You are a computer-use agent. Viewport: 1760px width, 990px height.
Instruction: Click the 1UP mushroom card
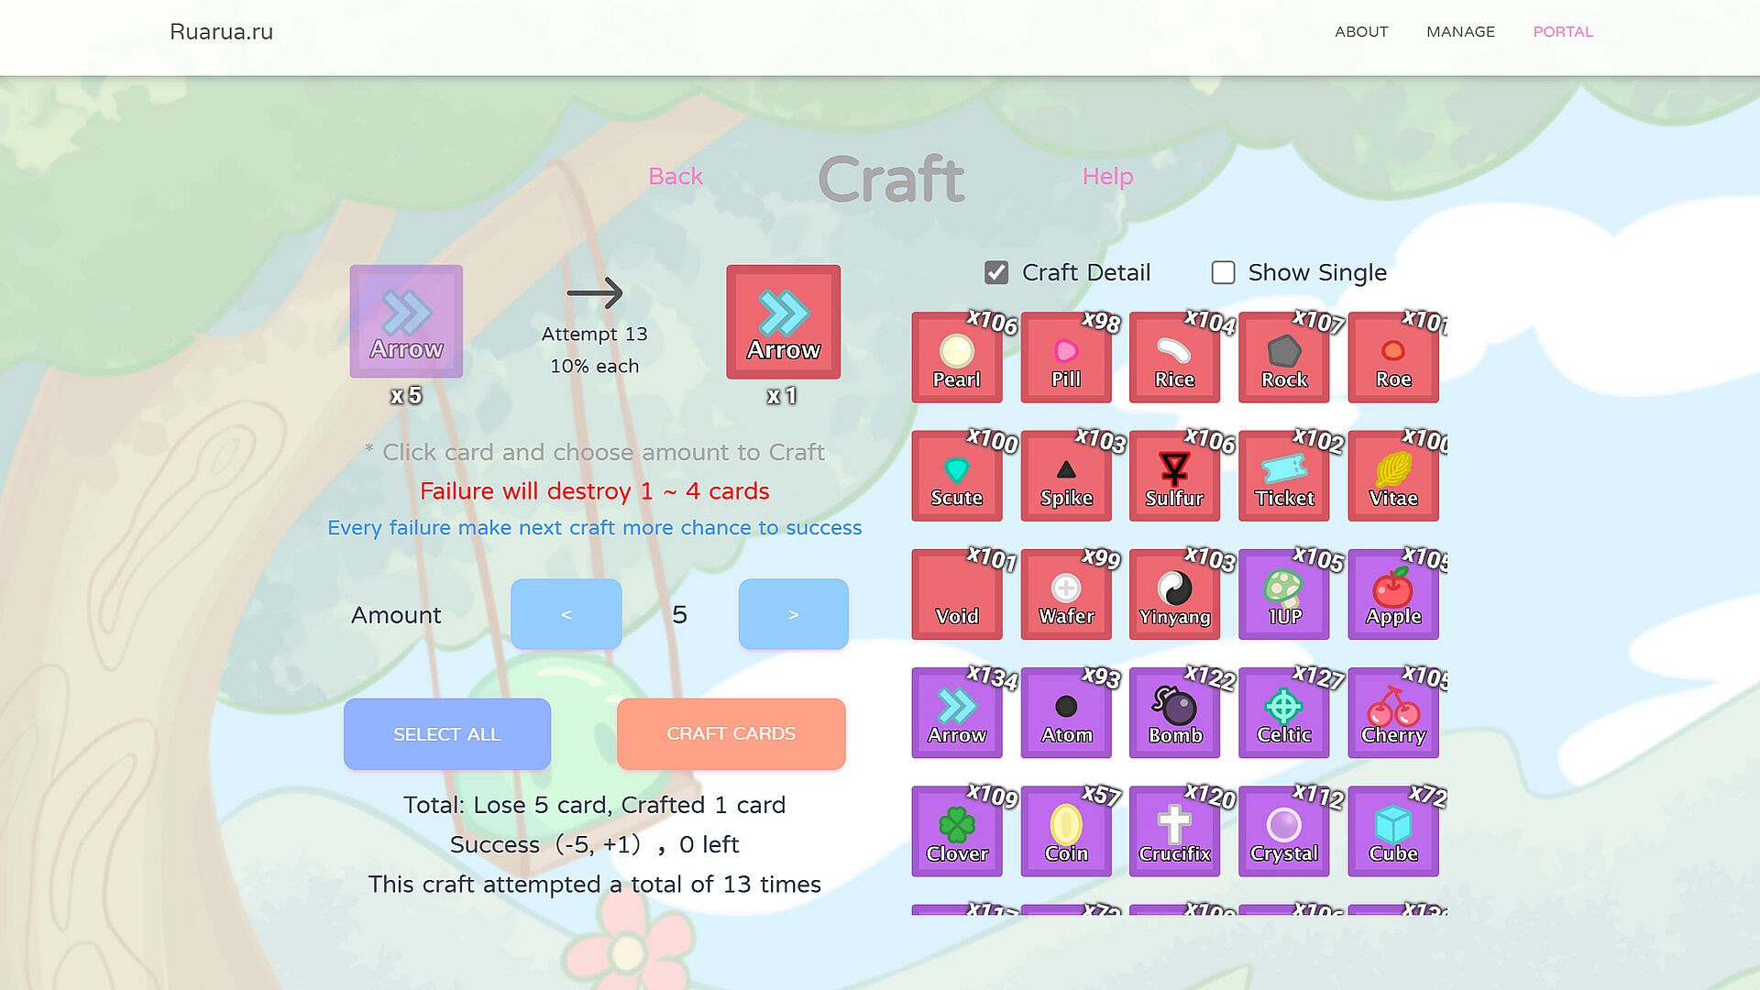click(1283, 594)
